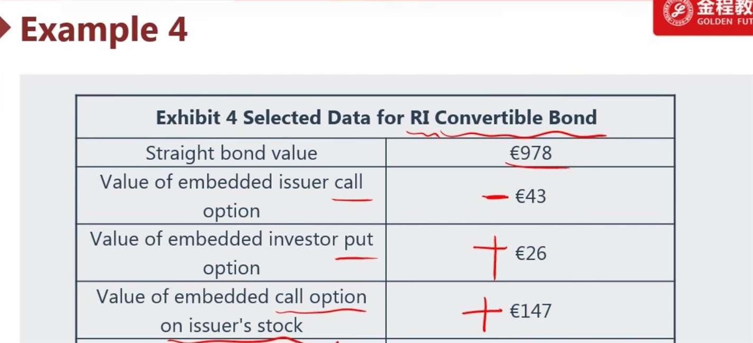Click the red plus sign before €147
Viewport: 753px width, 343px height.
coord(481,312)
